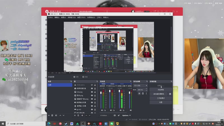Image resolution: width=224 pixels, height=126 pixels.
Task: Hide the 234.png source
Action: pos(92,92)
